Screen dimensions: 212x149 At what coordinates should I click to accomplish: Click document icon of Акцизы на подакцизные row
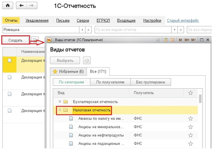pyautogui.click(x=71, y=144)
